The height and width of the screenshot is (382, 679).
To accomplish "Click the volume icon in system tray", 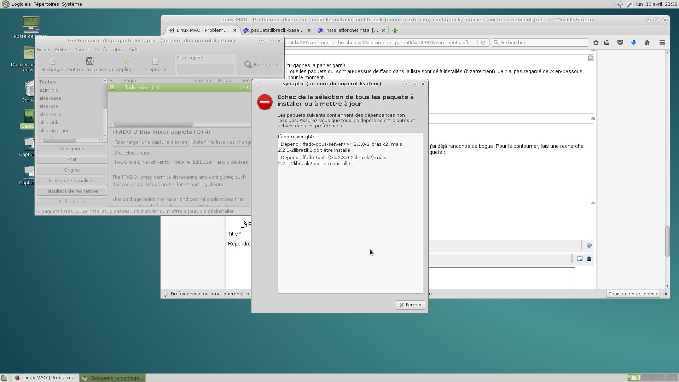I will 620,4.
